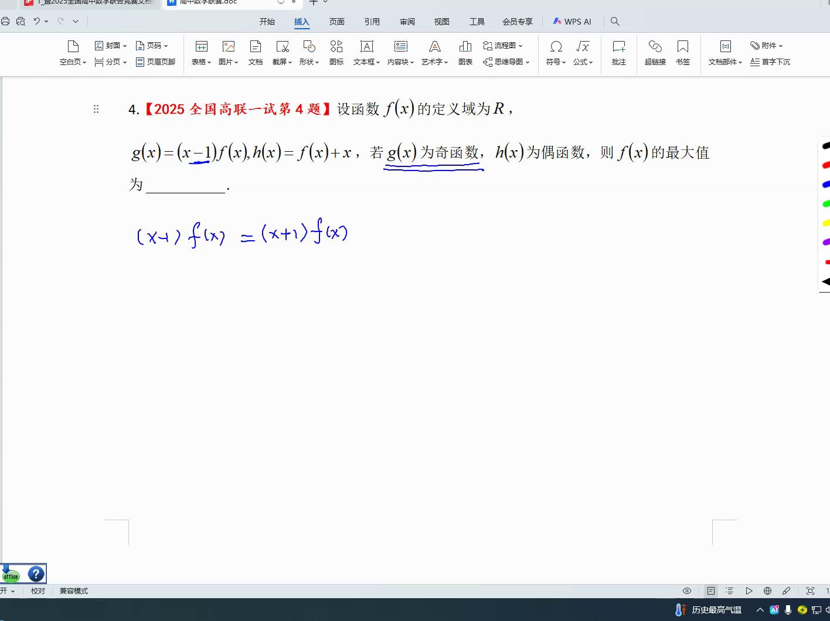Screen dimensions: 830x621
Task: Insert a table from the 表格 icon
Action: [201, 47]
